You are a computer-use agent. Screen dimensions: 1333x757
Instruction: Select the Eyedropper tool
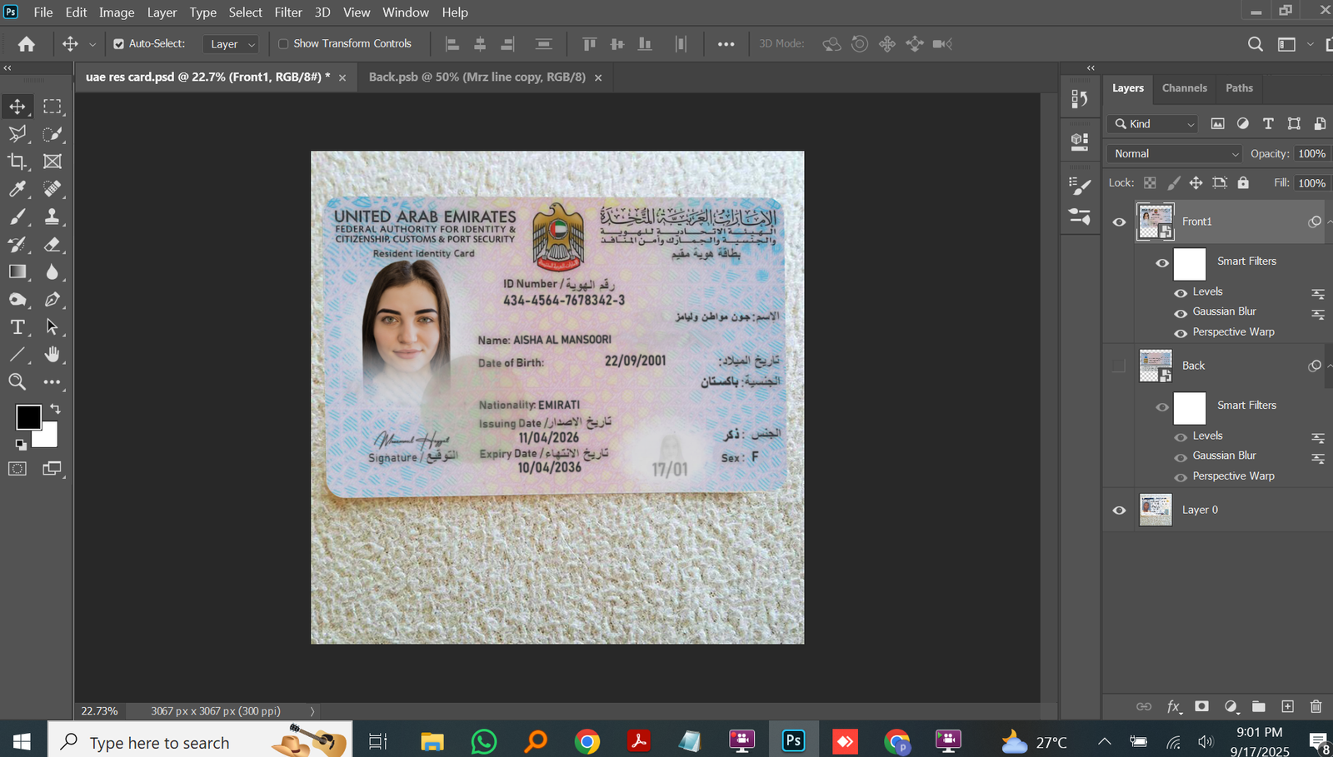[x=17, y=189]
